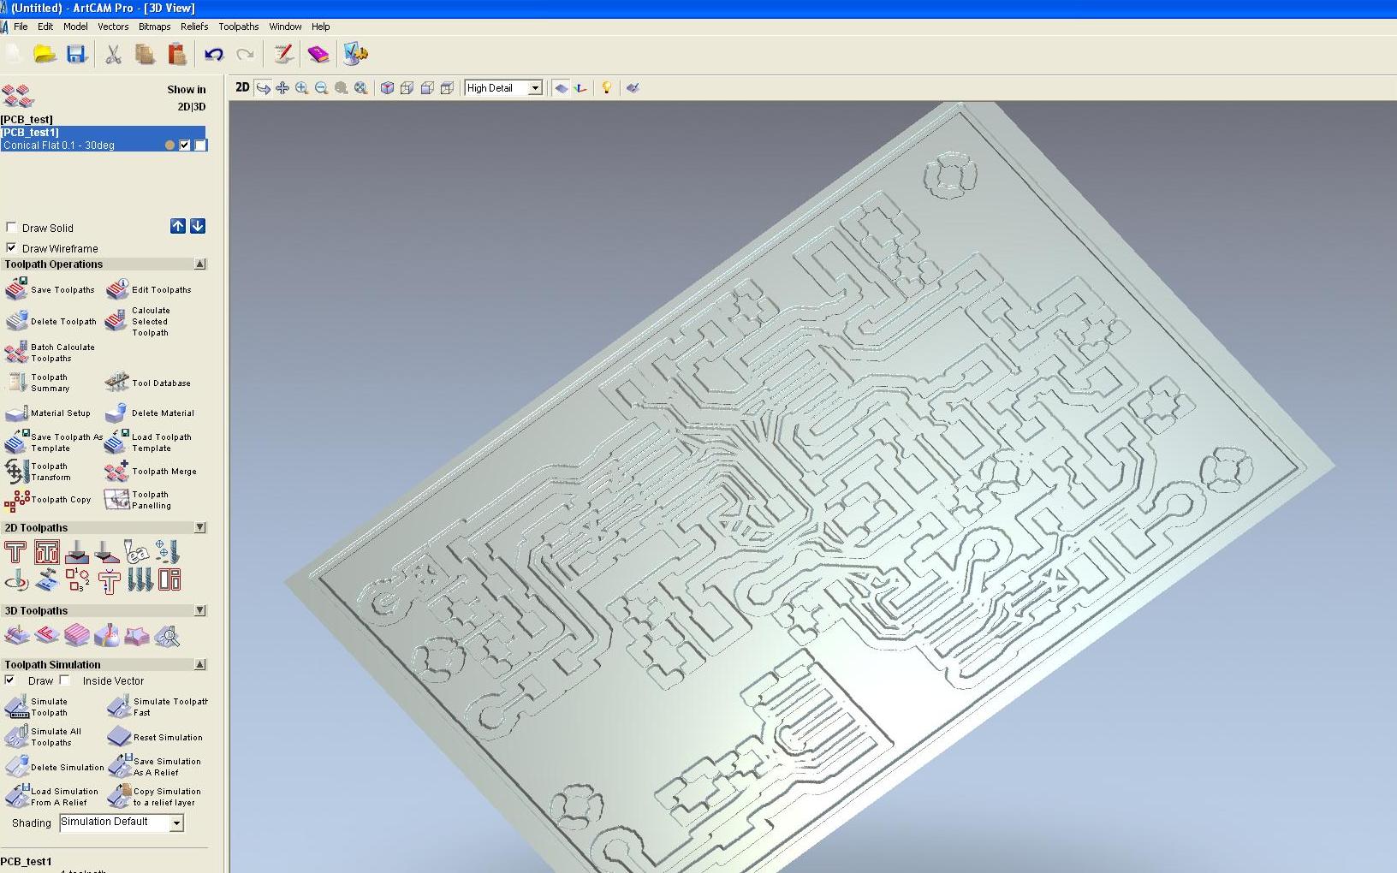Uncheck the Conical Flat 2D visibility checkbox

click(185, 145)
